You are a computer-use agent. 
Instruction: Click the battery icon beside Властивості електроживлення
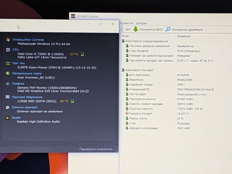pyautogui.click(x=123, y=41)
